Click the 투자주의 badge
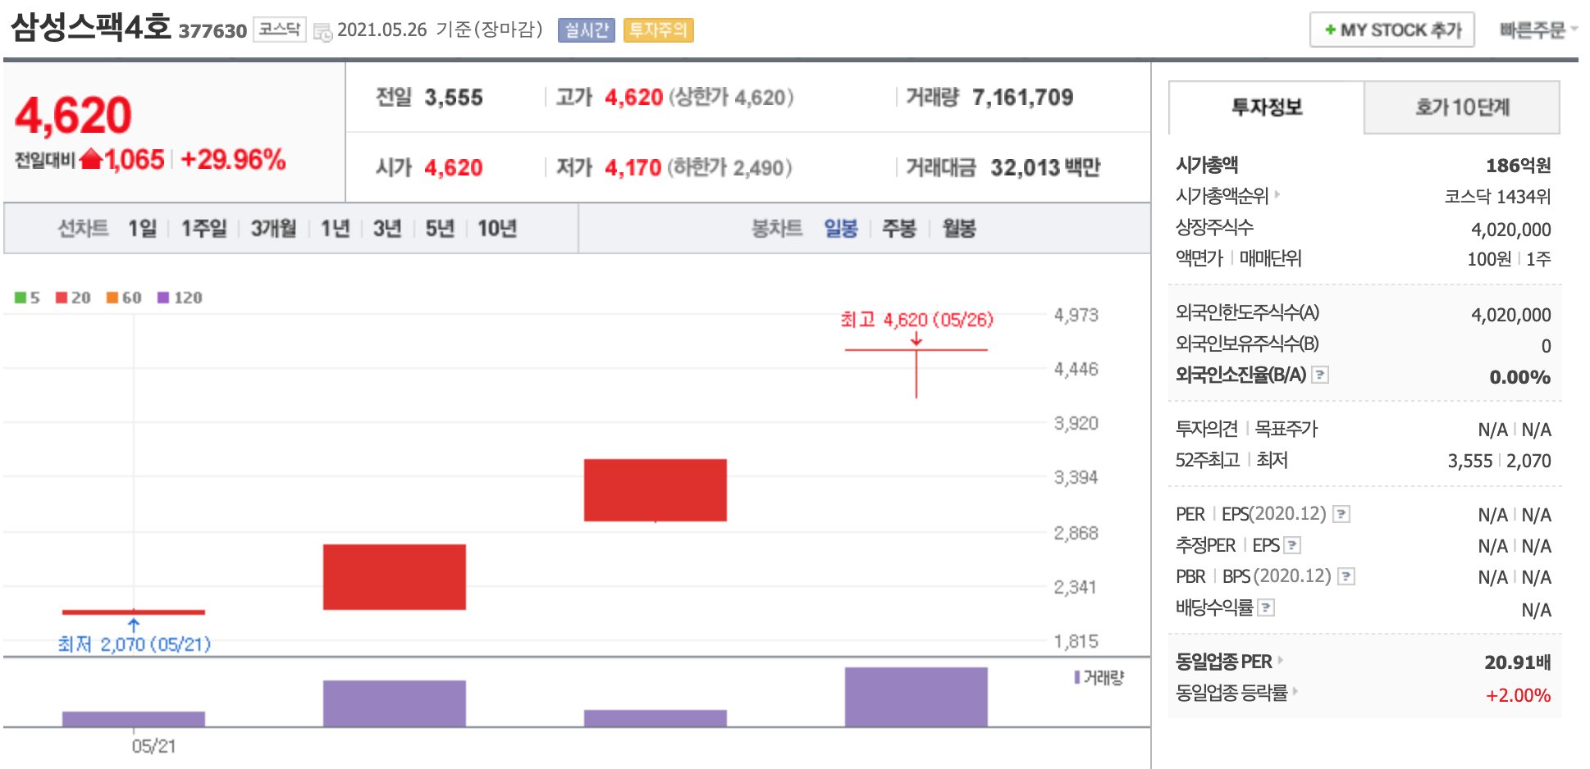Image resolution: width=1590 pixels, height=769 pixels. click(658, 30)
